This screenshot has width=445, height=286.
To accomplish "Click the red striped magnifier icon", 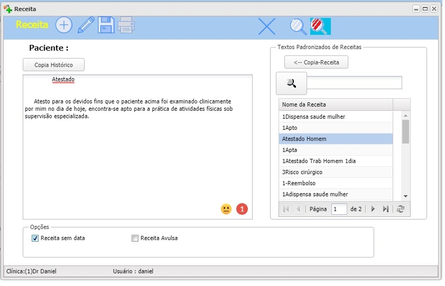I will point(320,26).
